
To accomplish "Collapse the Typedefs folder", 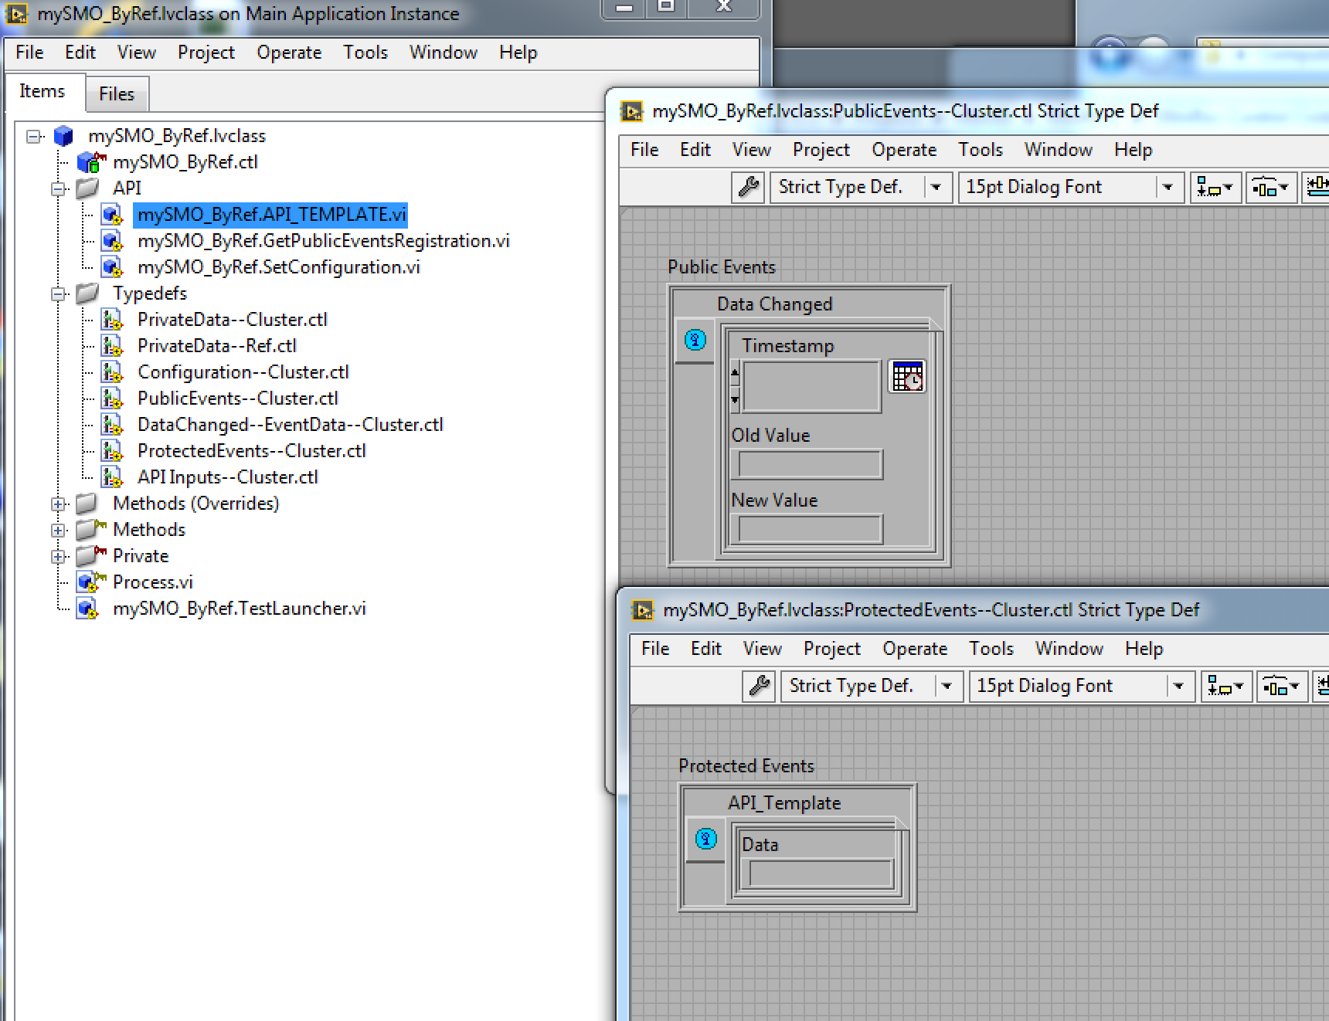I will click(x=59, y=294).
